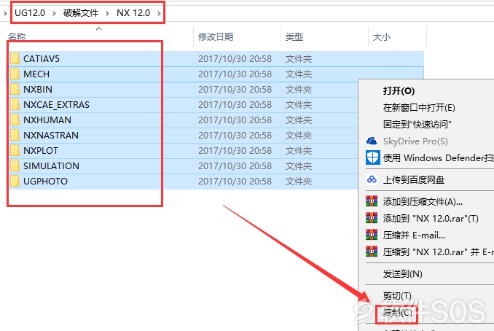Select 添加到压缩文件(A)... menu entry
The image size is (494, 331).
pyautogui.click(x=423, y=201)
